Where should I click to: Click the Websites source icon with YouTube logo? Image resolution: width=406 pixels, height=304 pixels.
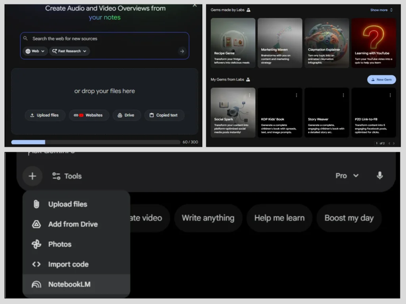coord(89,115)
